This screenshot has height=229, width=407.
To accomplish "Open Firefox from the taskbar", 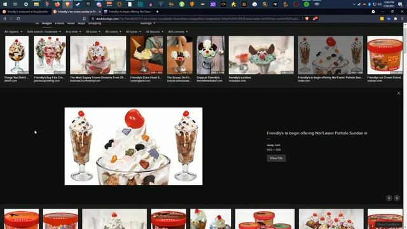I will 57,4.
